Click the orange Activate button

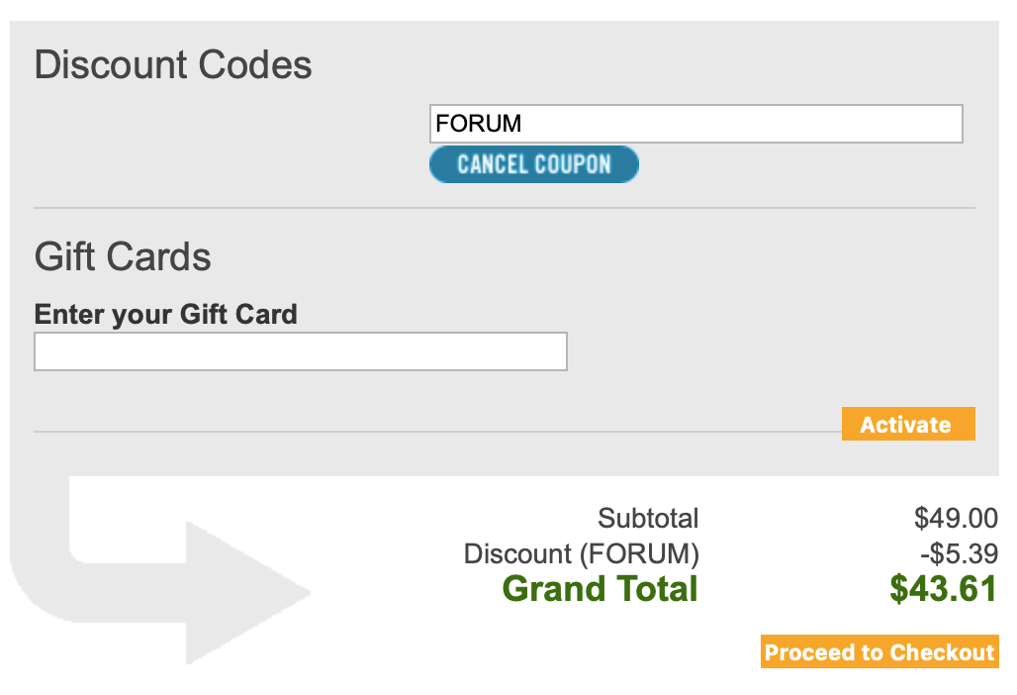pyautogui.click(x=907, y=425)
